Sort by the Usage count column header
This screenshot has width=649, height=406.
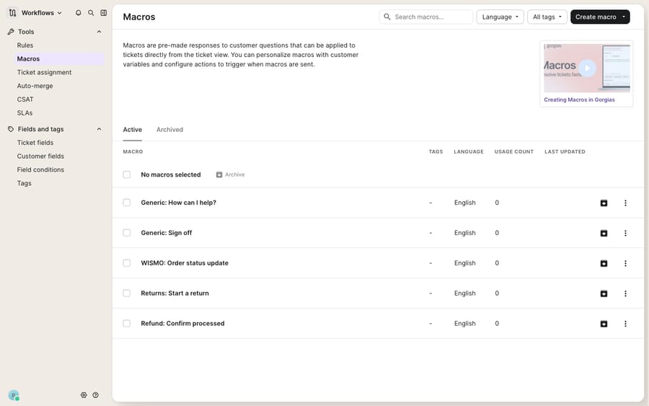[513, 152]
